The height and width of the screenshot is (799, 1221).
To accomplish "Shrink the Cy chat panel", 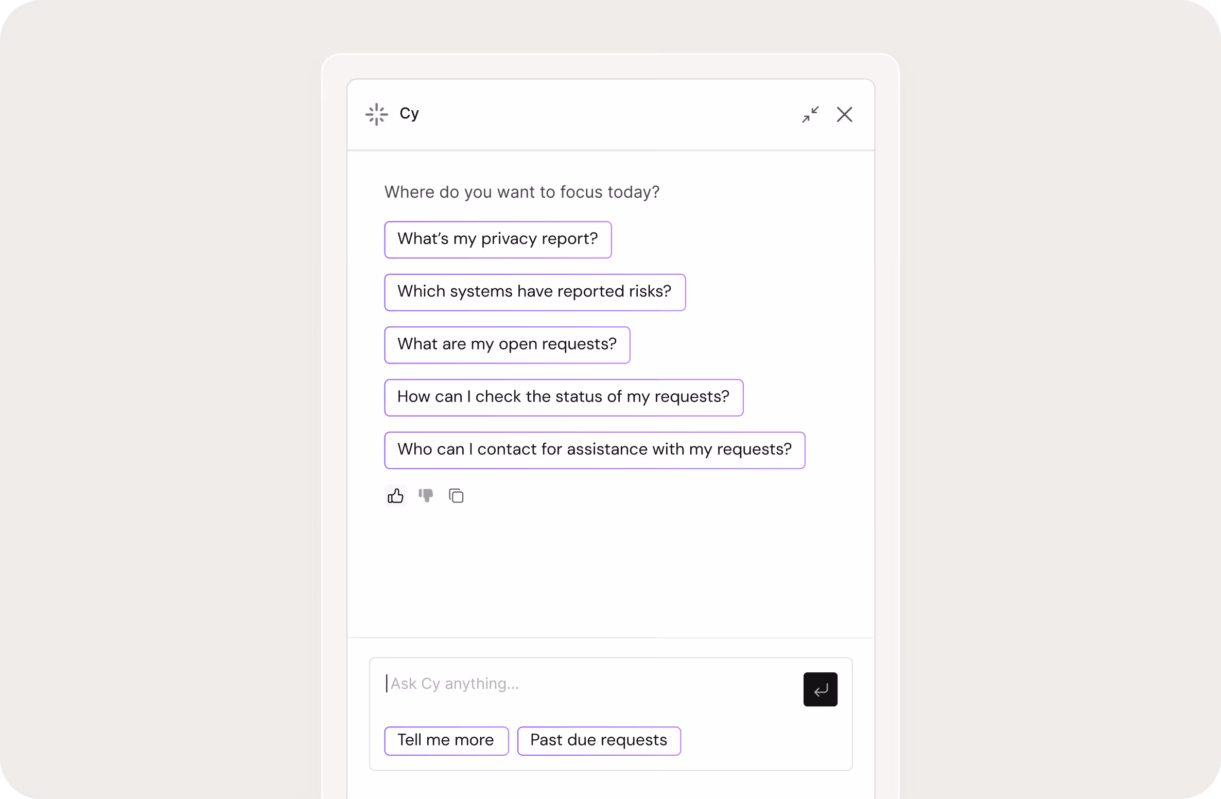I will [x=810, y=114].
